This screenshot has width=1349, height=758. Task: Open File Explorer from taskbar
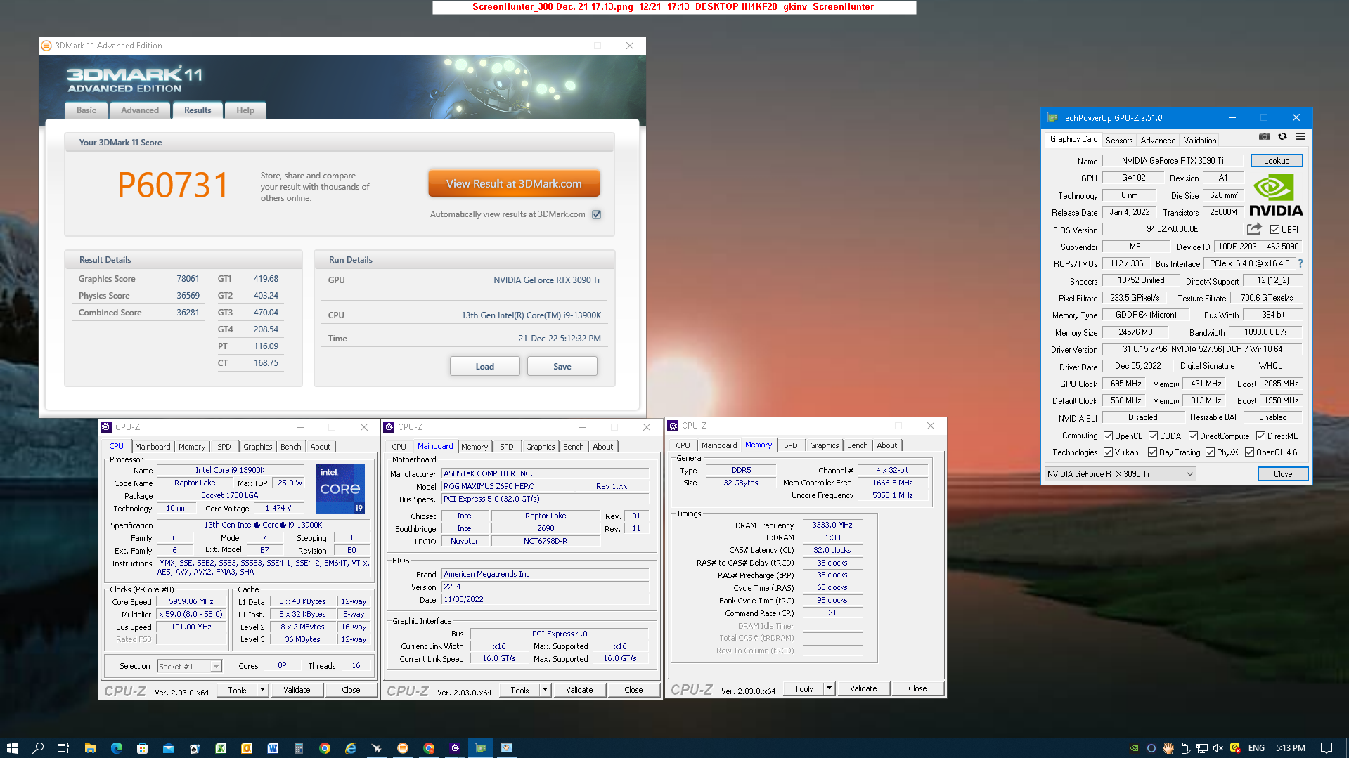point(90,748)
